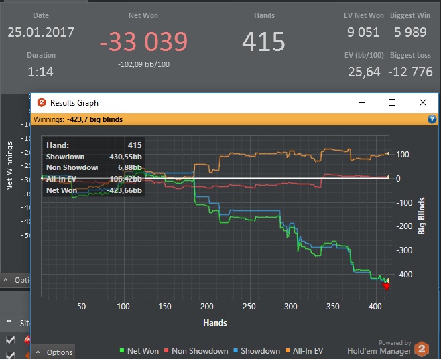441x359 pixels.
Task: Toggle the Showdown blue legend entry
Action: [257, 350]
